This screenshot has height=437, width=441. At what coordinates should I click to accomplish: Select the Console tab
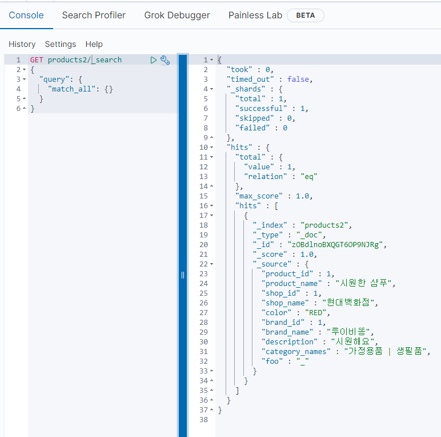(x=26, y=15)
